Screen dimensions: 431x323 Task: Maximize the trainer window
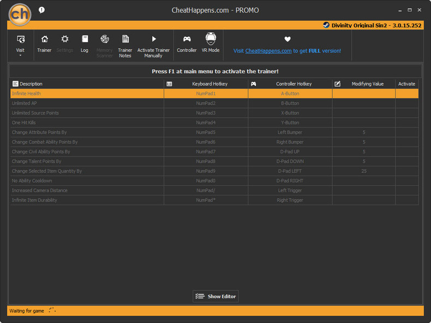click(410, 10)
